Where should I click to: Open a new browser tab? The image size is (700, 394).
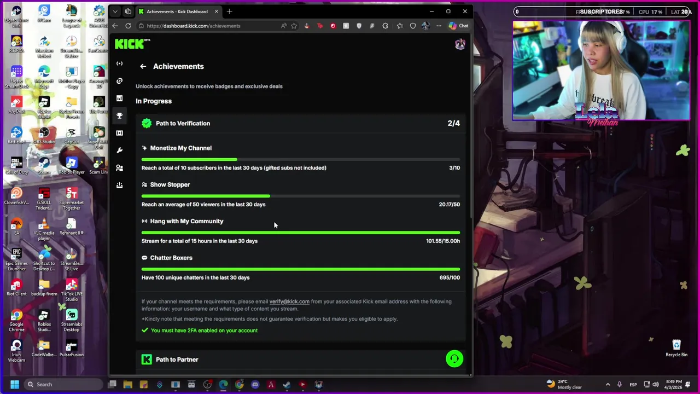click(229, 11)
